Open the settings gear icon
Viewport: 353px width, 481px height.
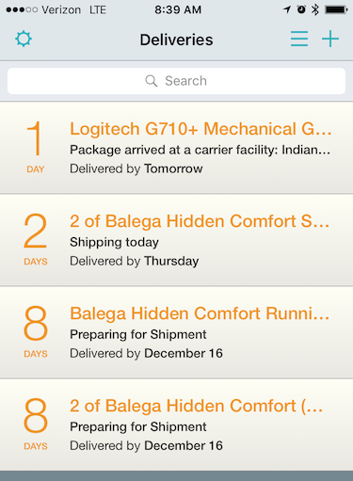24,40
